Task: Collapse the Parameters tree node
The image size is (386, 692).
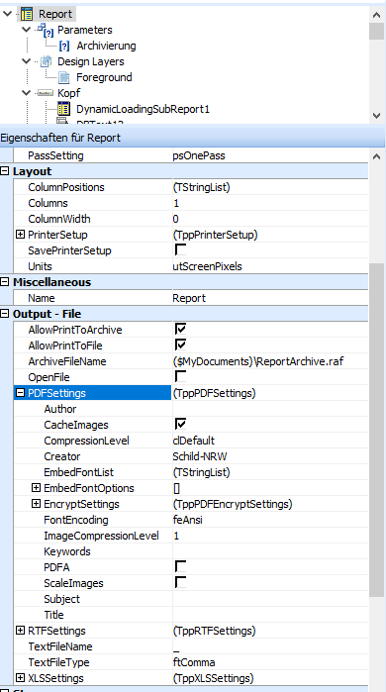Action: [x=27, y=30]
